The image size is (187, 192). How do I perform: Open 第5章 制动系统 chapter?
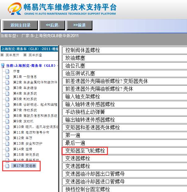click(x=25, y=99)
